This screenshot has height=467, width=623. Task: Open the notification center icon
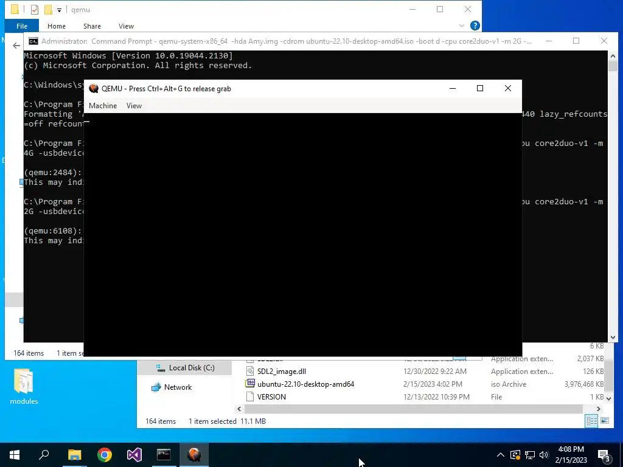click(x=604, y=455)
